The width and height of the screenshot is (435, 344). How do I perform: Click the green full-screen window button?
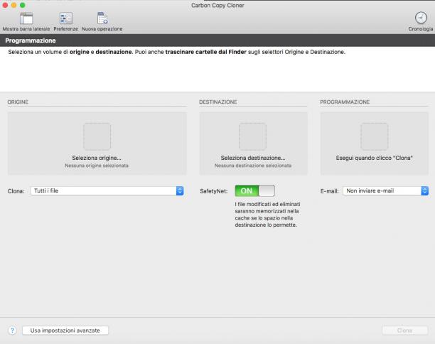(x=23, y=5)
